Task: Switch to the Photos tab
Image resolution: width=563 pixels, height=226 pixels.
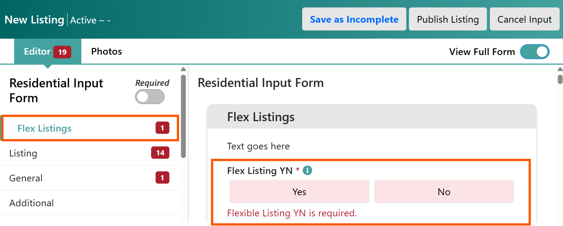Action: click(x=107, y=51)
